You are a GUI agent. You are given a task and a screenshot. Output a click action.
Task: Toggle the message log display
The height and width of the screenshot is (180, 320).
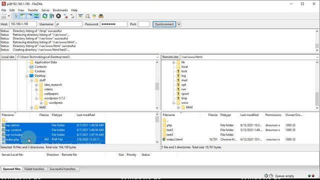16,16
